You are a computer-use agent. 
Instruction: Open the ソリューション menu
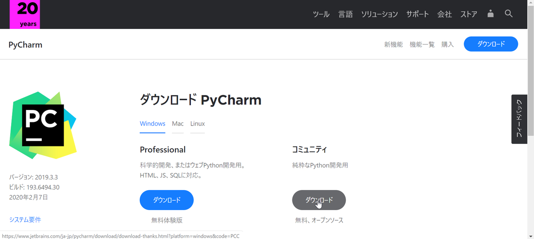click(x=380, y=14)
